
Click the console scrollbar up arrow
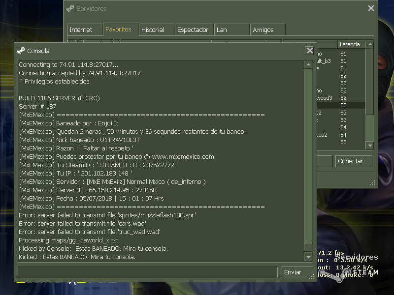coord(308,65)
